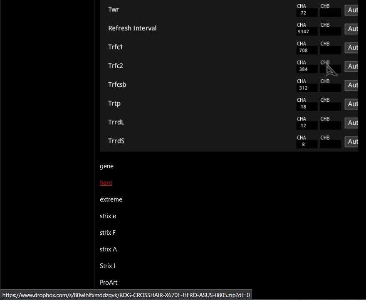Open the strix e link
Viewport: 366px width, 300px height.
click(x=108, y=216)
